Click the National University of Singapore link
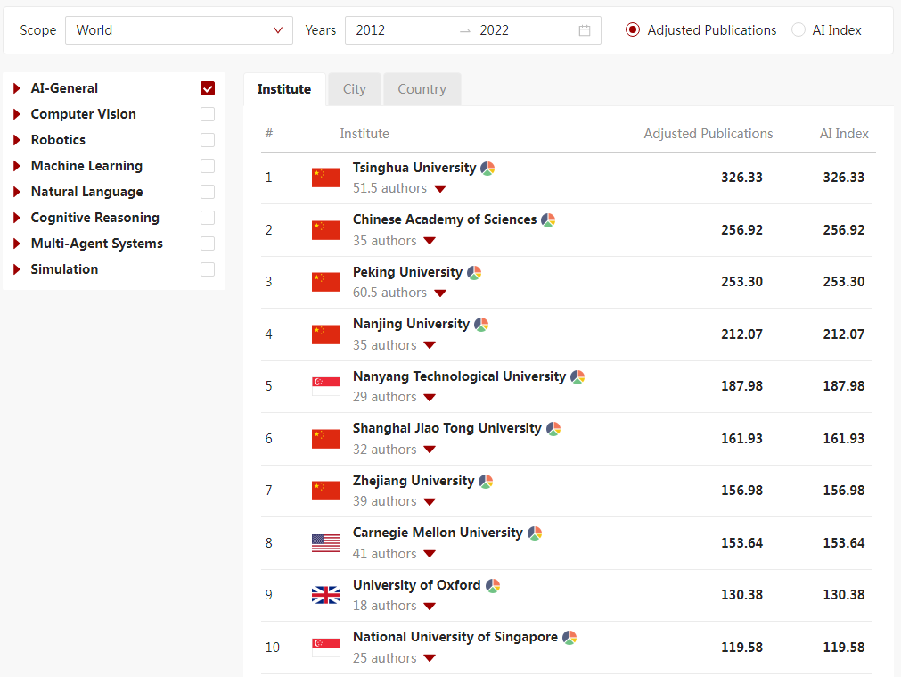 pos(455,637)
